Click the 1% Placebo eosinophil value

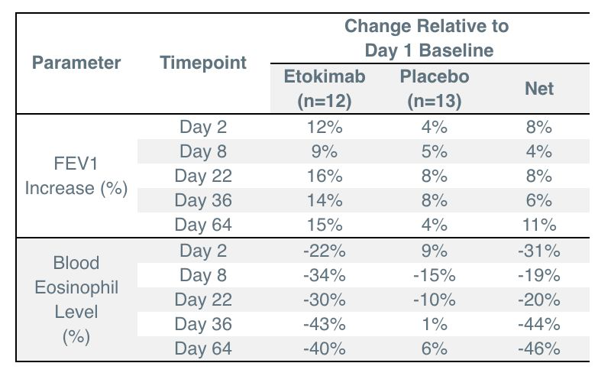(x=435, y=324)
